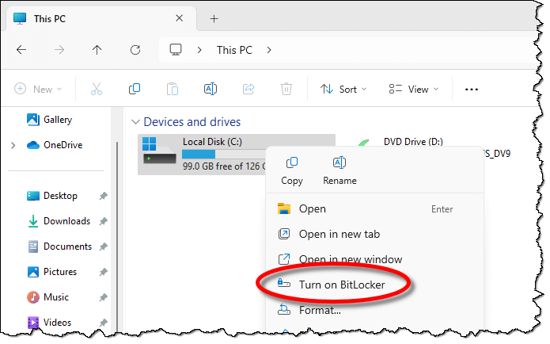Expand the OneDrive tree node

click(x=13, y=145)
